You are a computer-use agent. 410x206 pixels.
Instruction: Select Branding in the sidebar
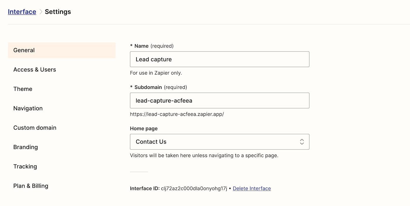click(25, 147)
